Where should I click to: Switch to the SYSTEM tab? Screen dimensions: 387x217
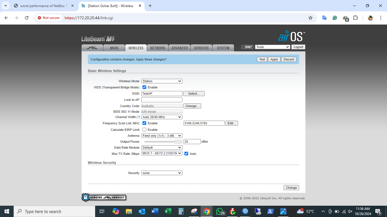pyautogui.click(x=223, y=48)
